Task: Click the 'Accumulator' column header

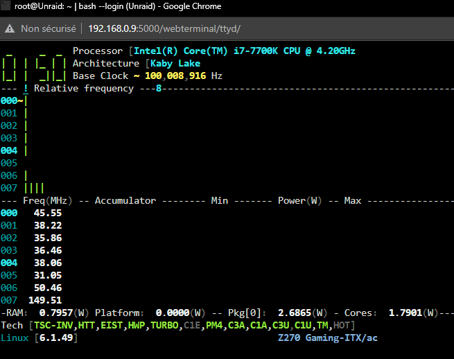Action: (x=125, y=200)
